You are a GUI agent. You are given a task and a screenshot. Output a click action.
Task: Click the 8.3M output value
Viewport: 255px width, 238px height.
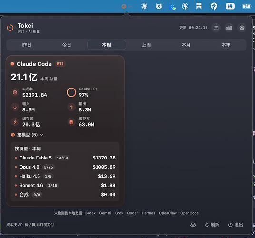coord(85,109)
